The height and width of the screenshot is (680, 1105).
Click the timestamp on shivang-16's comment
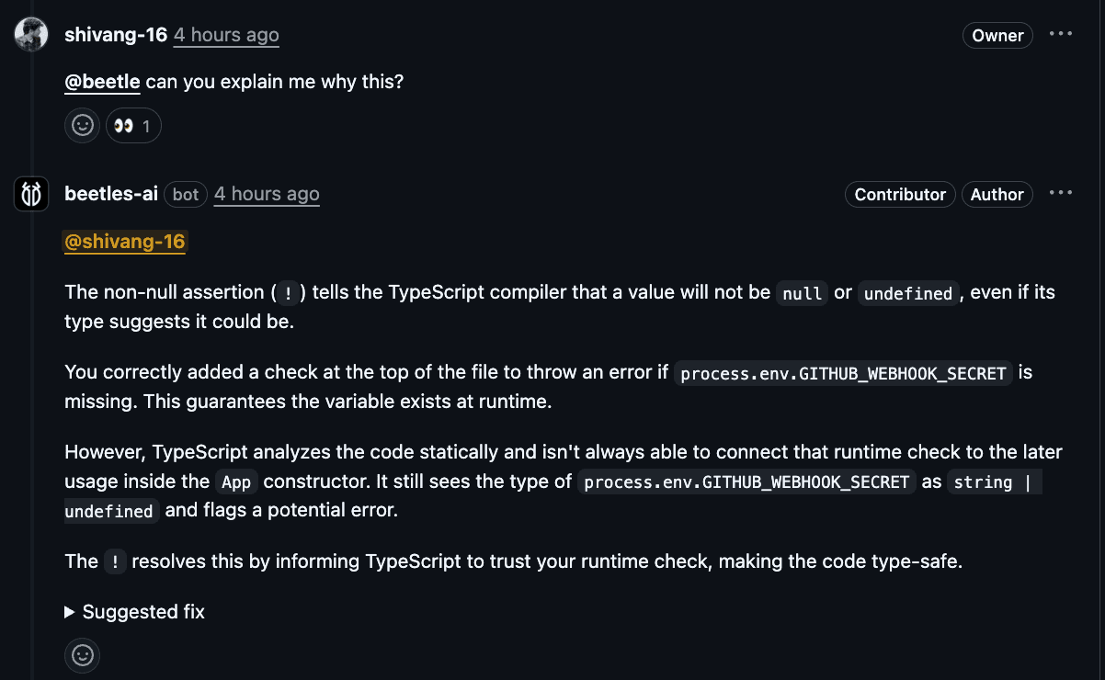point(226,35)
